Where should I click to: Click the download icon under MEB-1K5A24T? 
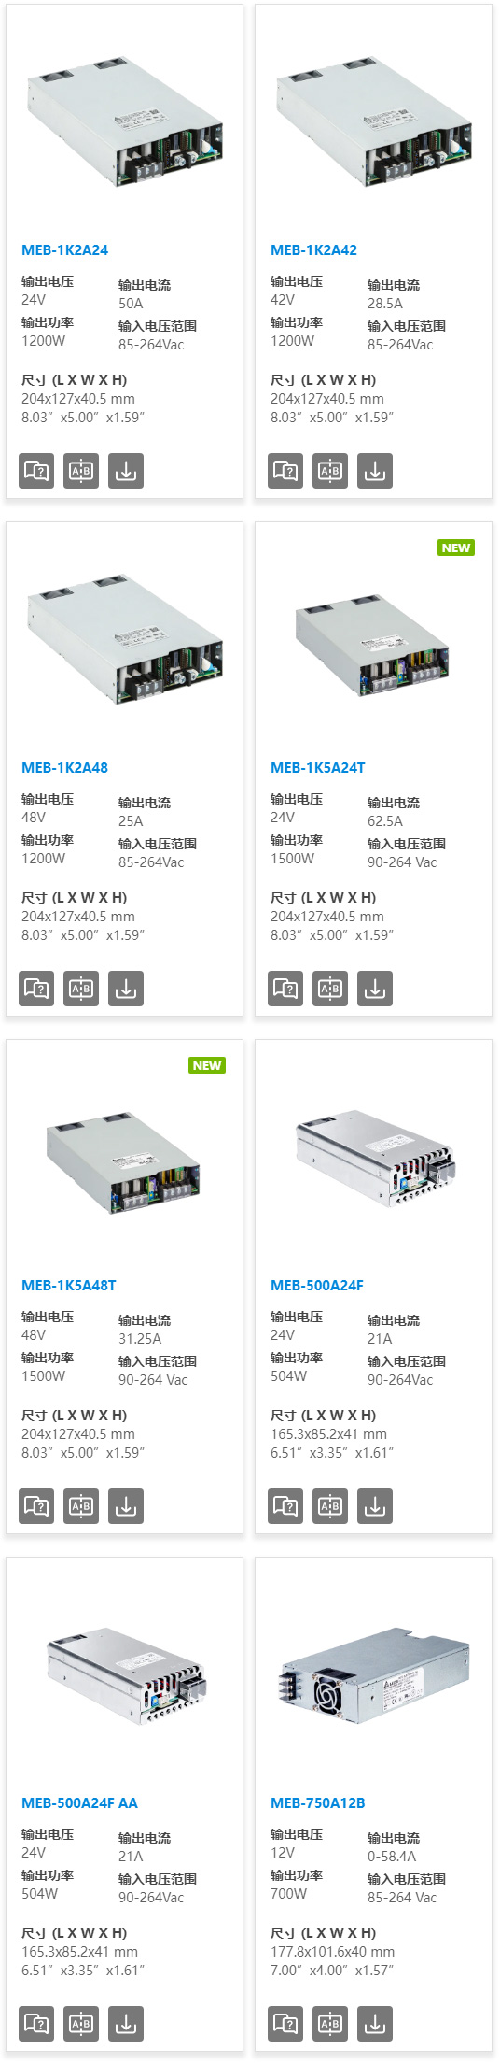375,989
